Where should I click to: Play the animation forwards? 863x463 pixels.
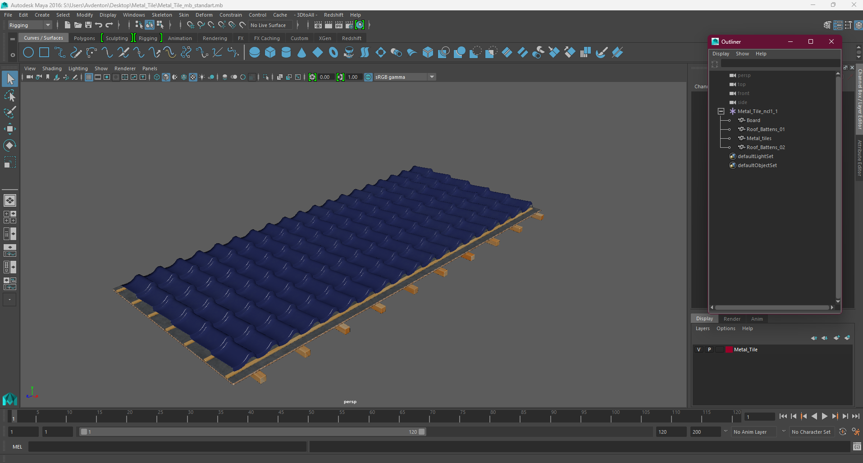[x=824, y=417]
